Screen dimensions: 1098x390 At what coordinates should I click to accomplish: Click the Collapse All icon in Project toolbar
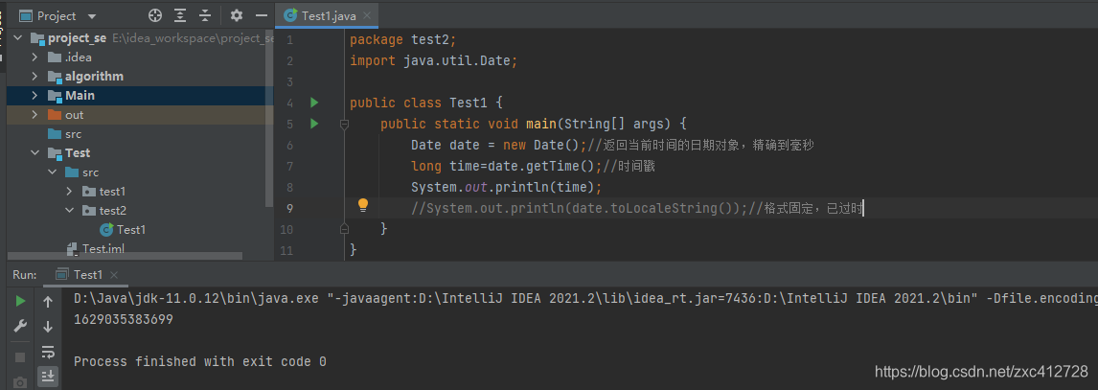[x=205, y=15]
